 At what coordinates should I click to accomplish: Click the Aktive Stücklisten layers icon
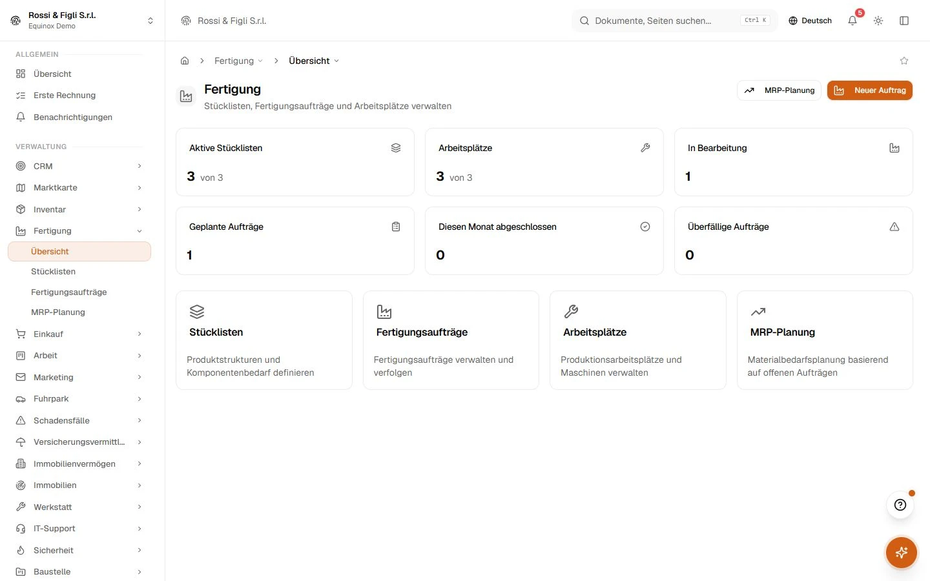point(396,148)
